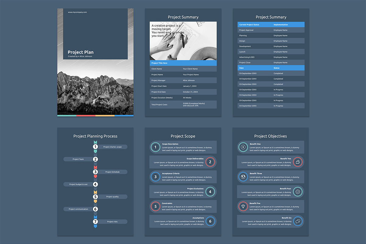Click the gear icon next to Benefit Four
Screen dimensions: 366x244
point(298,192)
